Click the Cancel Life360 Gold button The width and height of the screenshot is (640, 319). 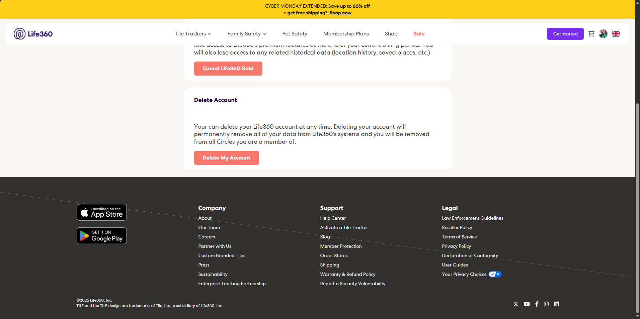[x=228, y=69]
